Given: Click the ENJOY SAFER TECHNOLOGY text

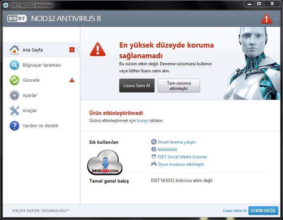Looking at the screenshot, I should 41,210.
